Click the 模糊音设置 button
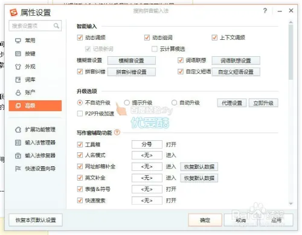Screen dimensions: 302x235 132,60
